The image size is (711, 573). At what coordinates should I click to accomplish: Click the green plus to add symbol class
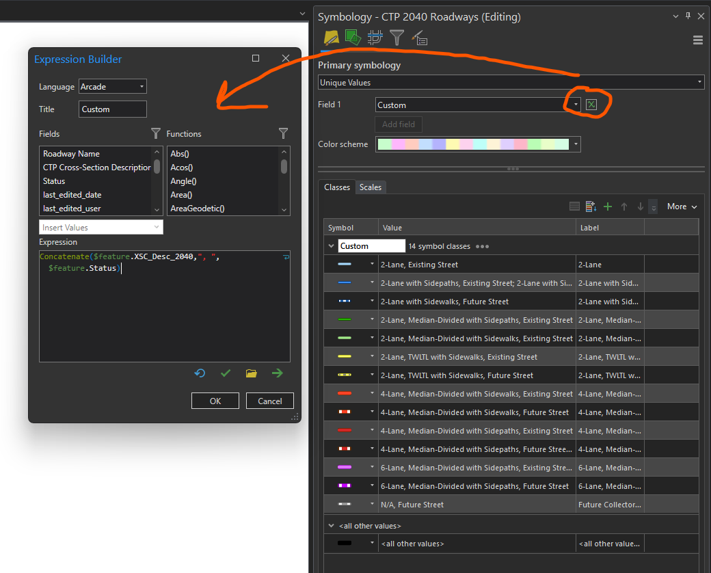pos(607,206)
